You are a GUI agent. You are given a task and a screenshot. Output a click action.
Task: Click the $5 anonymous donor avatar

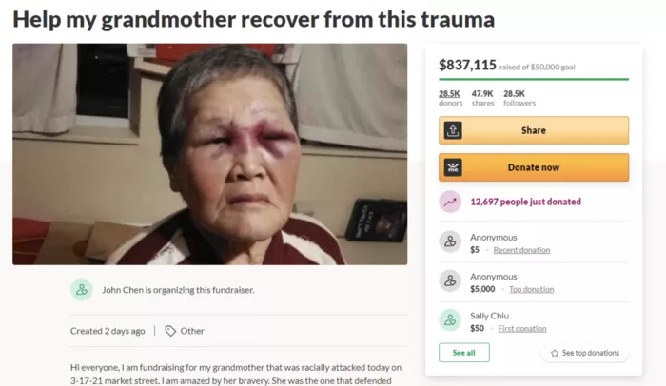pyautogui.click(x=450, y=242)
